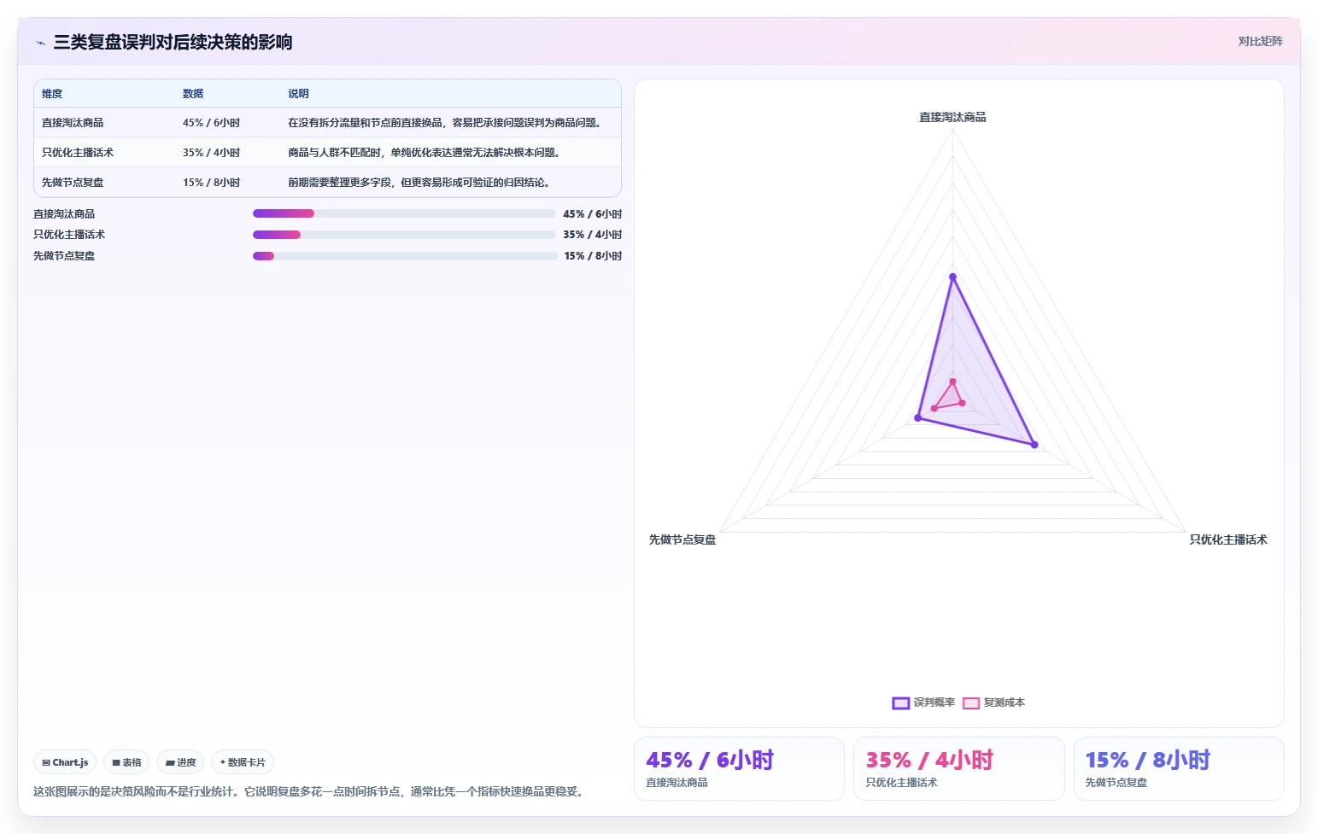This screenshot has width=1318, height=834.
Task: Select the 直接淘汰商品 table row name
Action: coord(73,123)
